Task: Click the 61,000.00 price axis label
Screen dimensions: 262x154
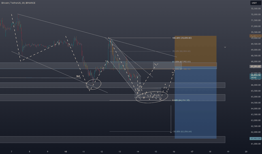Action: click(256, 144)
